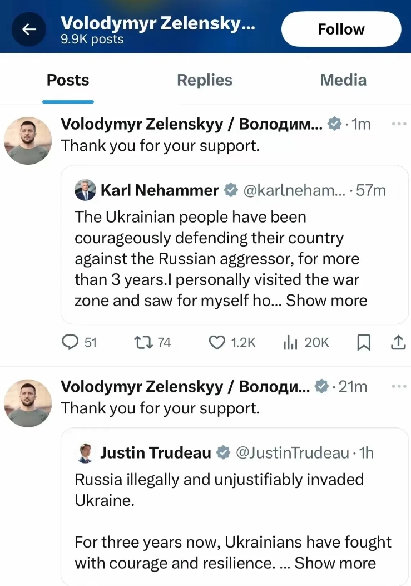This screenshot has width=411, height=586.
Task: Expand Justin Trudeau's quote with Show more
Action: [x=335, y=563]
